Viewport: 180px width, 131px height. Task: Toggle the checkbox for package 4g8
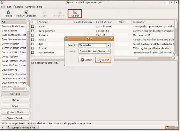click(33, 44)
